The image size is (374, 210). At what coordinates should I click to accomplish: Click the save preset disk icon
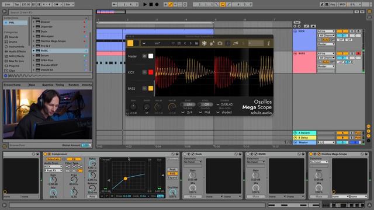(x=179, y=43)
